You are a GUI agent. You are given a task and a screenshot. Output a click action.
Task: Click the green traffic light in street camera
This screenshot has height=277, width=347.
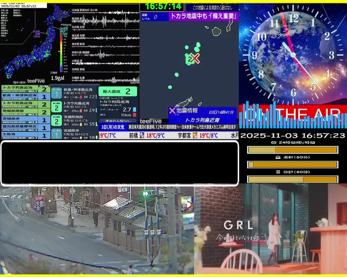(145, 194)
